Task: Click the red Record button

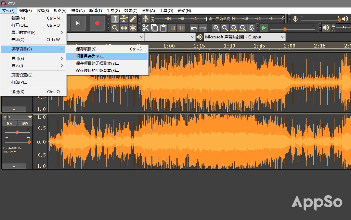Action: pos(97,23)
